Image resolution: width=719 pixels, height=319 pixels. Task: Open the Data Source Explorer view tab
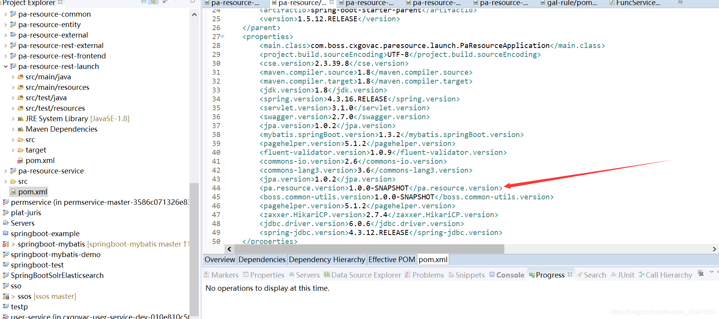(362, 275)
